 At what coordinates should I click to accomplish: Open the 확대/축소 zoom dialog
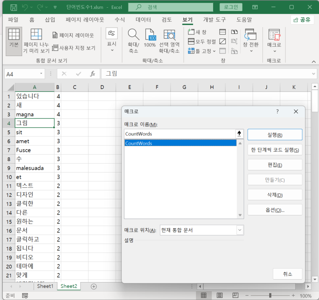[x=134, y=41]
